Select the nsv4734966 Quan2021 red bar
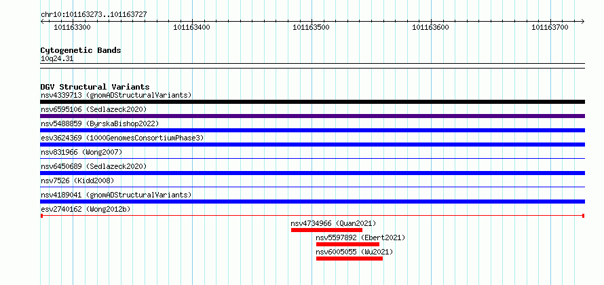Image resolution: width=604 pixels, height=285 pixels. pyautogui.click(x=326, y=230)
